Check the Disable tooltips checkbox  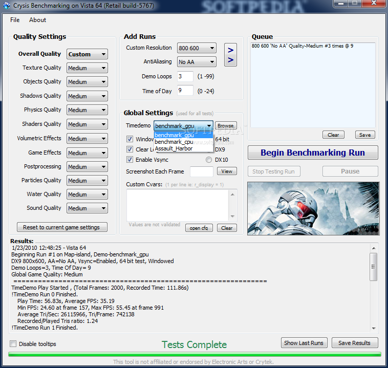[x=13, y=344]
